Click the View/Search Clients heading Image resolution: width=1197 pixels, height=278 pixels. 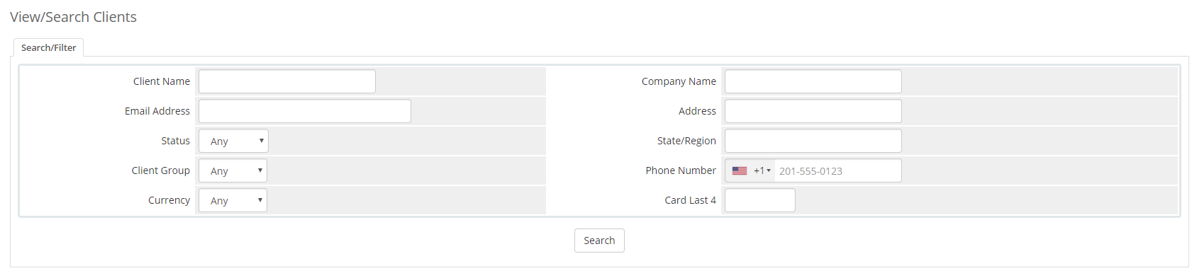tap(73, 17)
